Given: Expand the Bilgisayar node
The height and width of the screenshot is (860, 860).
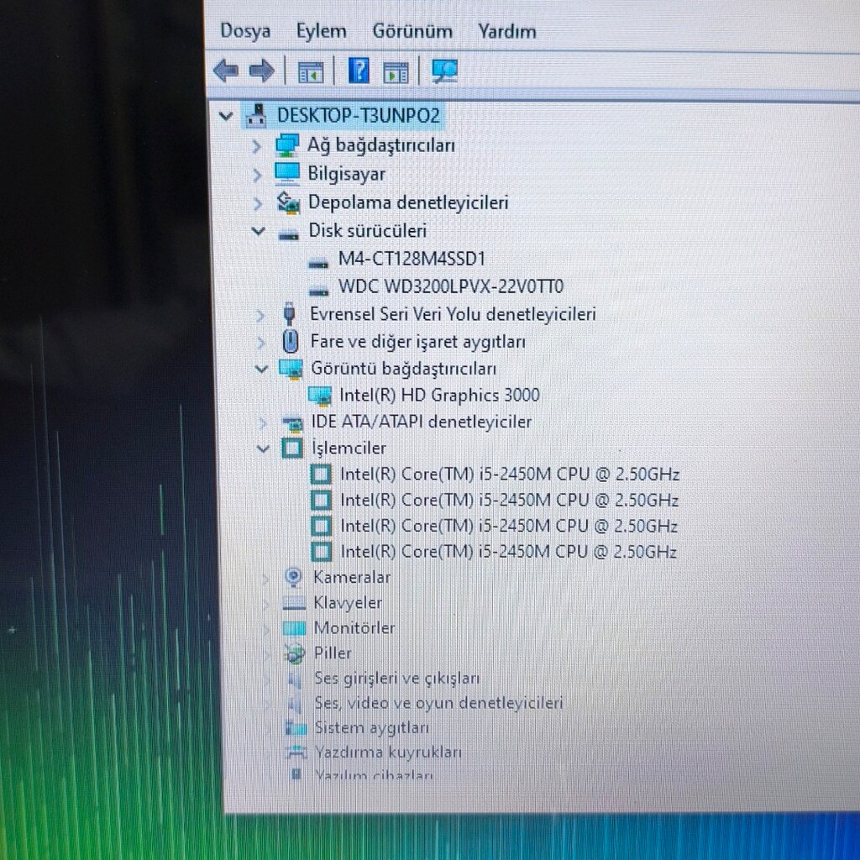Looking at the screenshot, I should pyautogui.click(x=257, y=175).
